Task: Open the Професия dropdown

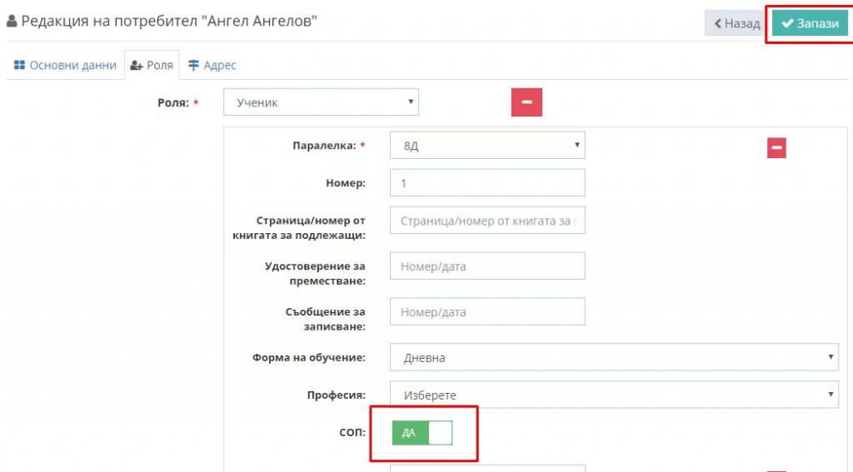Action: pyautogui.click(x=614, y=395)
